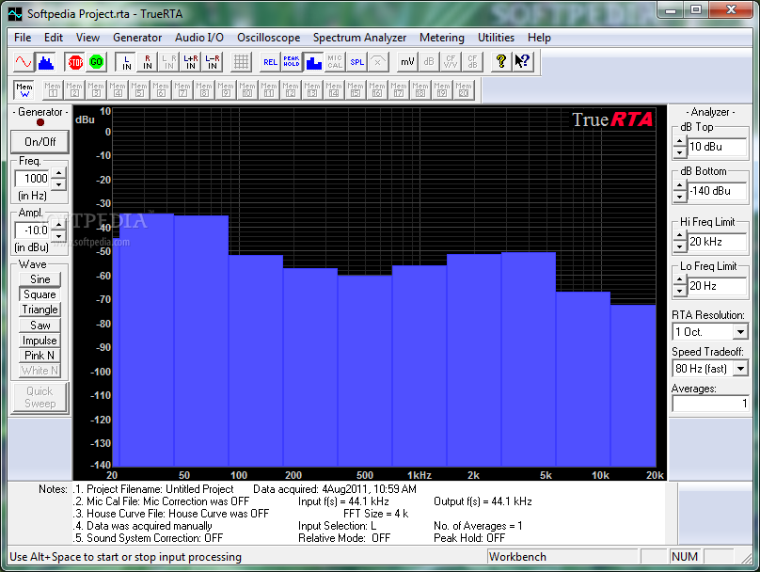Start input processing with the GO icon
The image size is (760, 572).
[x=97, y=61]
